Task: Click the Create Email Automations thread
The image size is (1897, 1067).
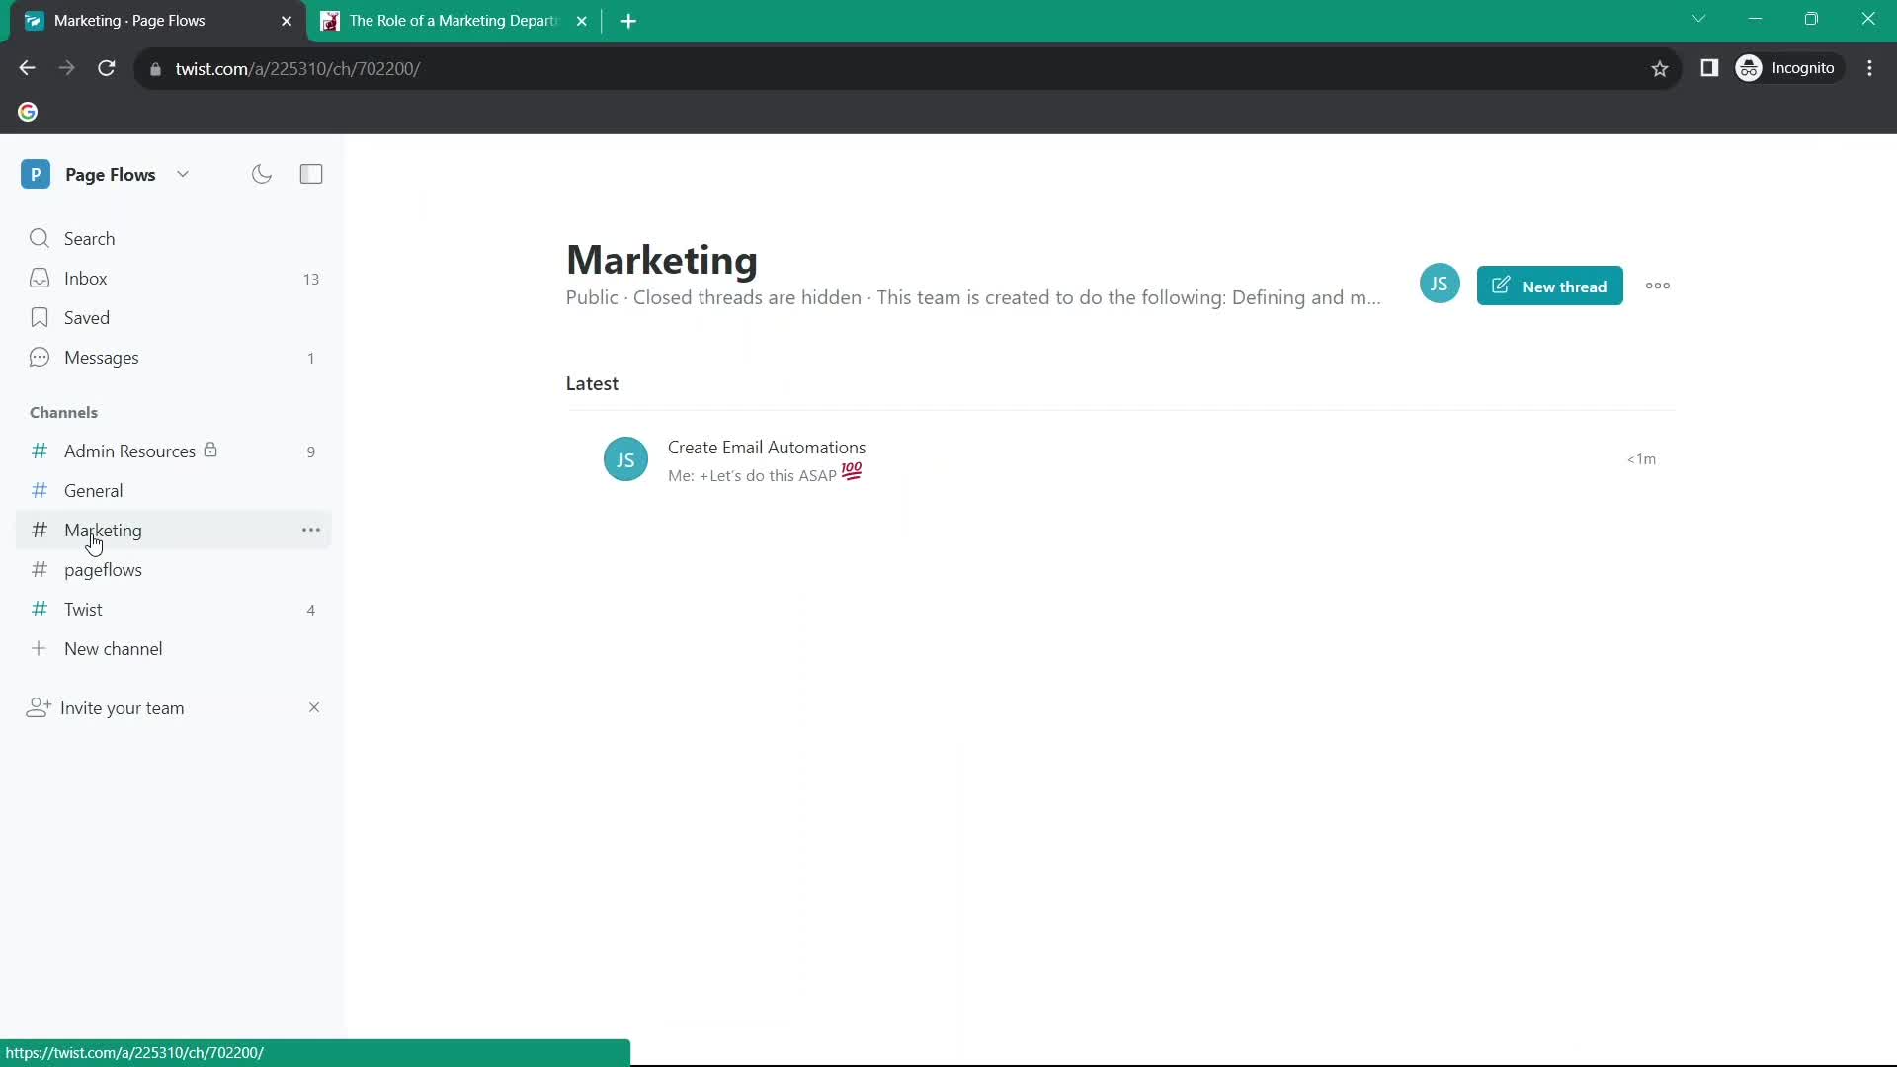Action: pos(766,447)
